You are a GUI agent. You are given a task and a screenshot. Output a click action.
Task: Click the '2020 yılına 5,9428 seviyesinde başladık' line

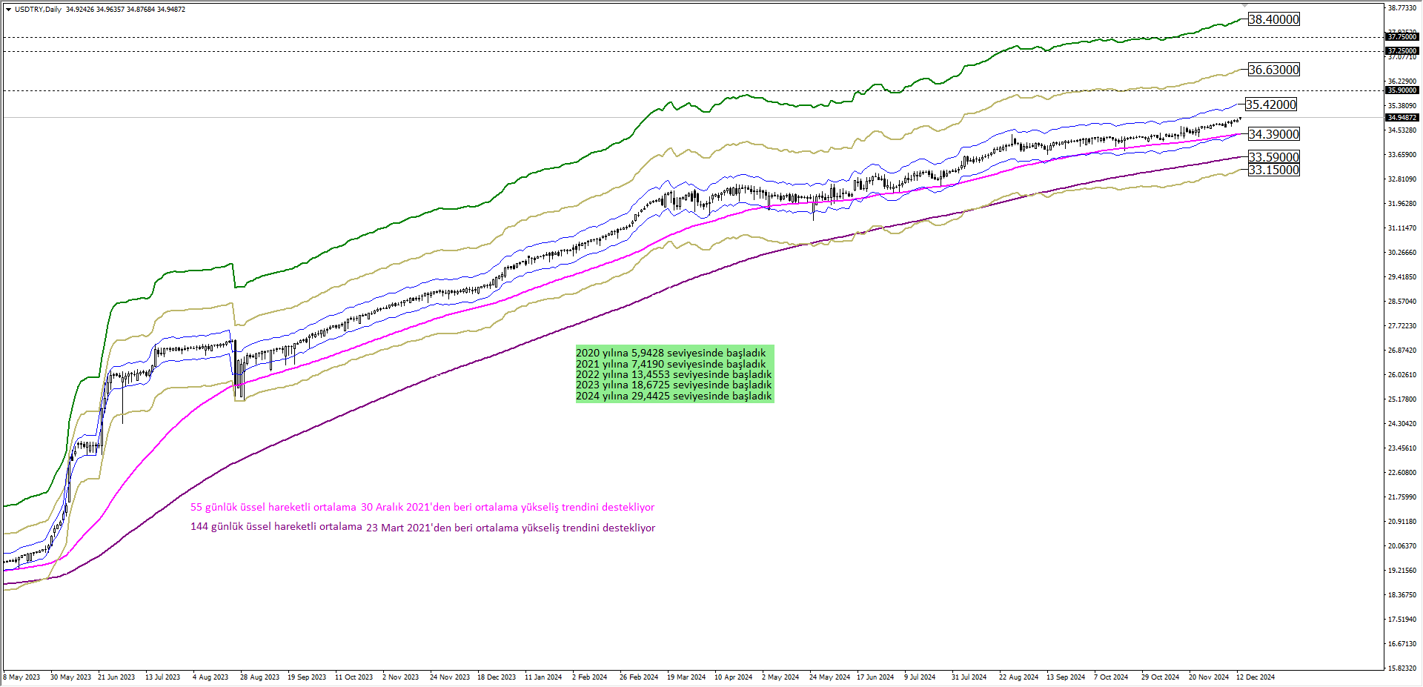coord(671,353)
